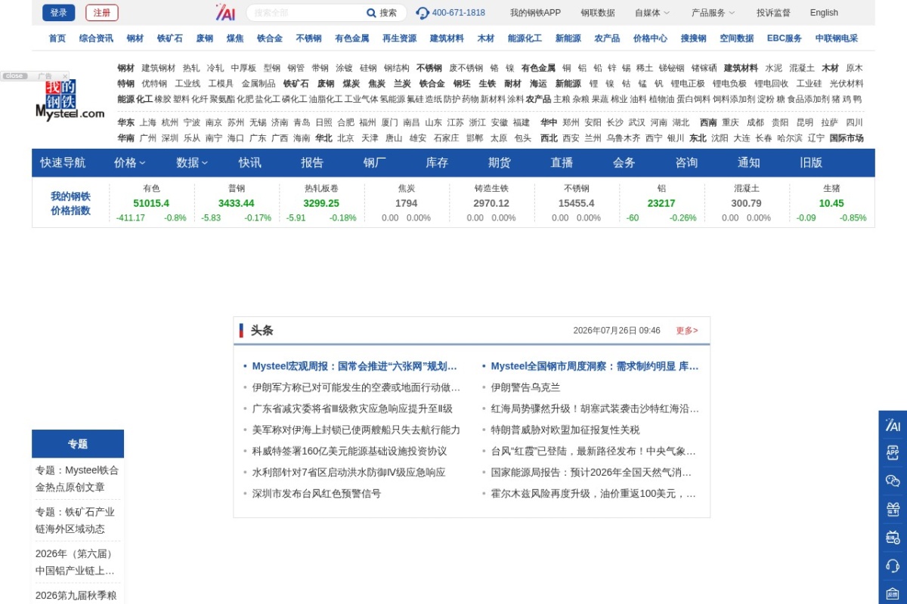Open 专题 铁矿石产业链海外区域动态
907x604 pixels.
pos(75,520)
